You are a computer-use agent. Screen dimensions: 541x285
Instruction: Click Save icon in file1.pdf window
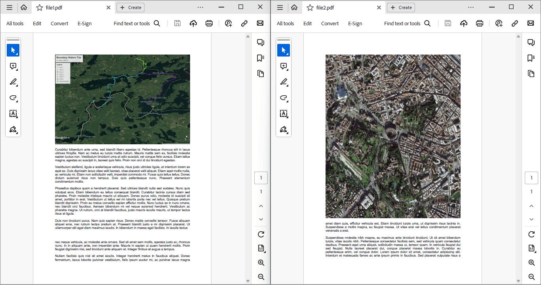click(177, 23)
